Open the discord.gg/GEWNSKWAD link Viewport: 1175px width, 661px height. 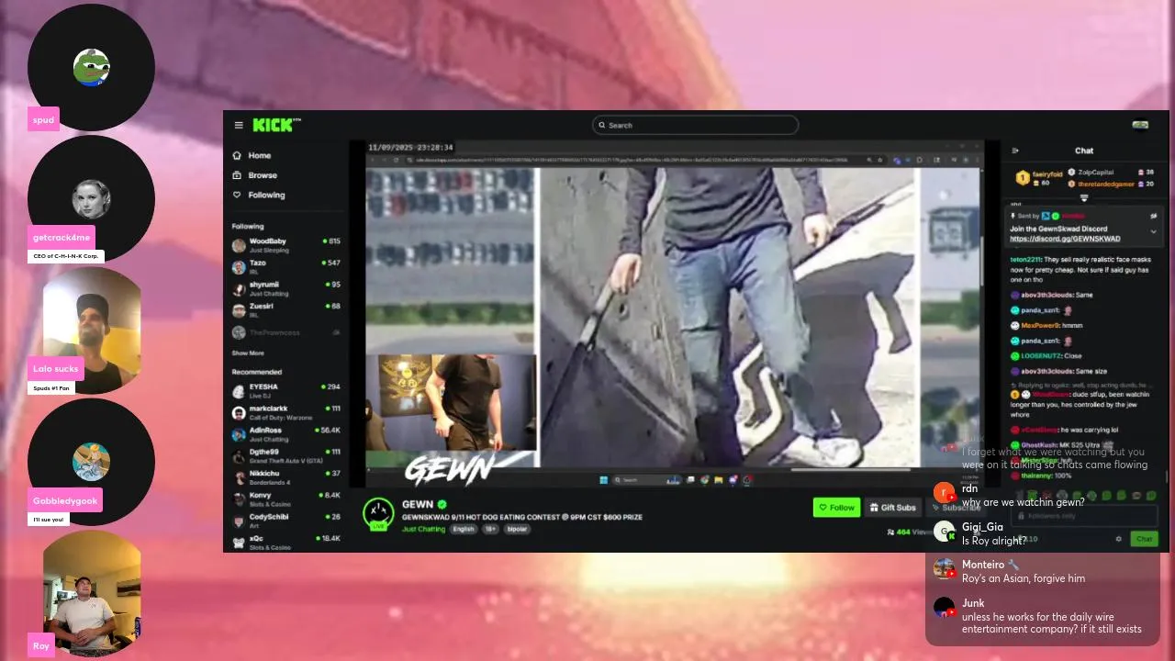[x=1065, y=239]
